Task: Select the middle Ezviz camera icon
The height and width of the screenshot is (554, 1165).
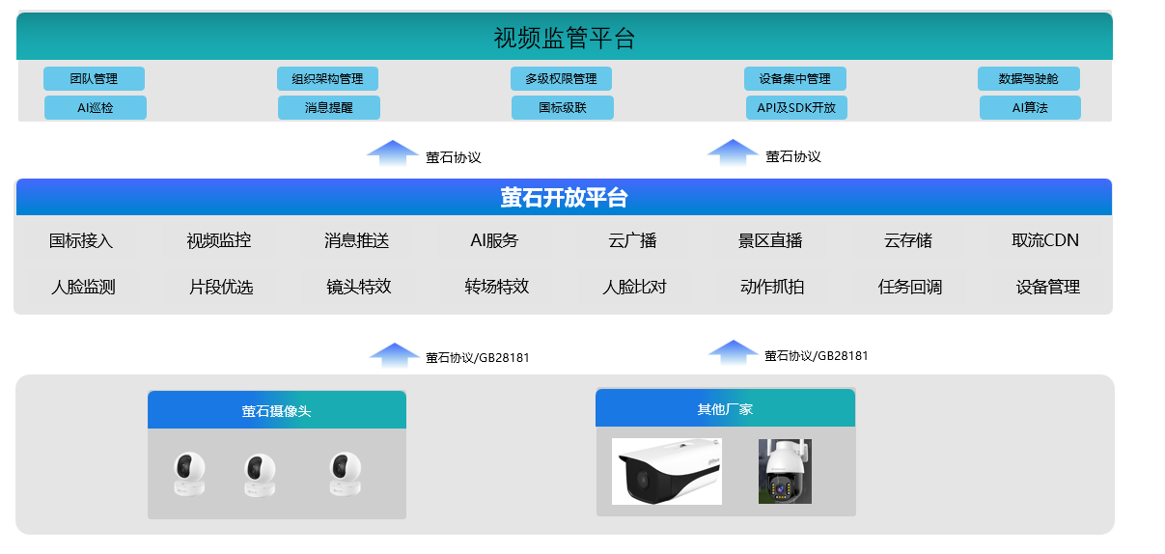Action: click(260, 475)
